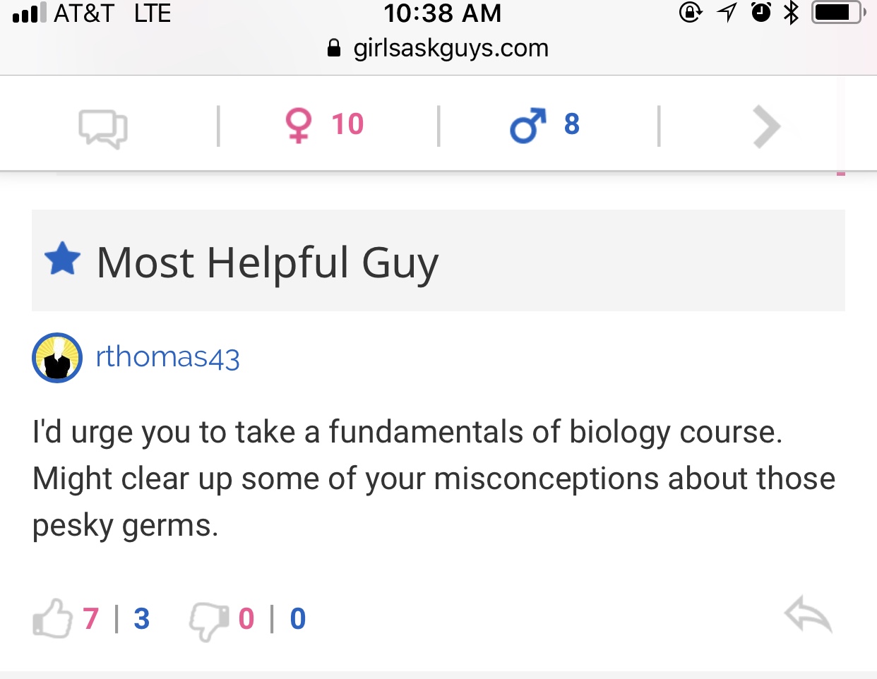Image resolution: width=877 pixels, height=679 pixels.
Task: Click the blue 0 downvote count
Action: tap(298, 619)
